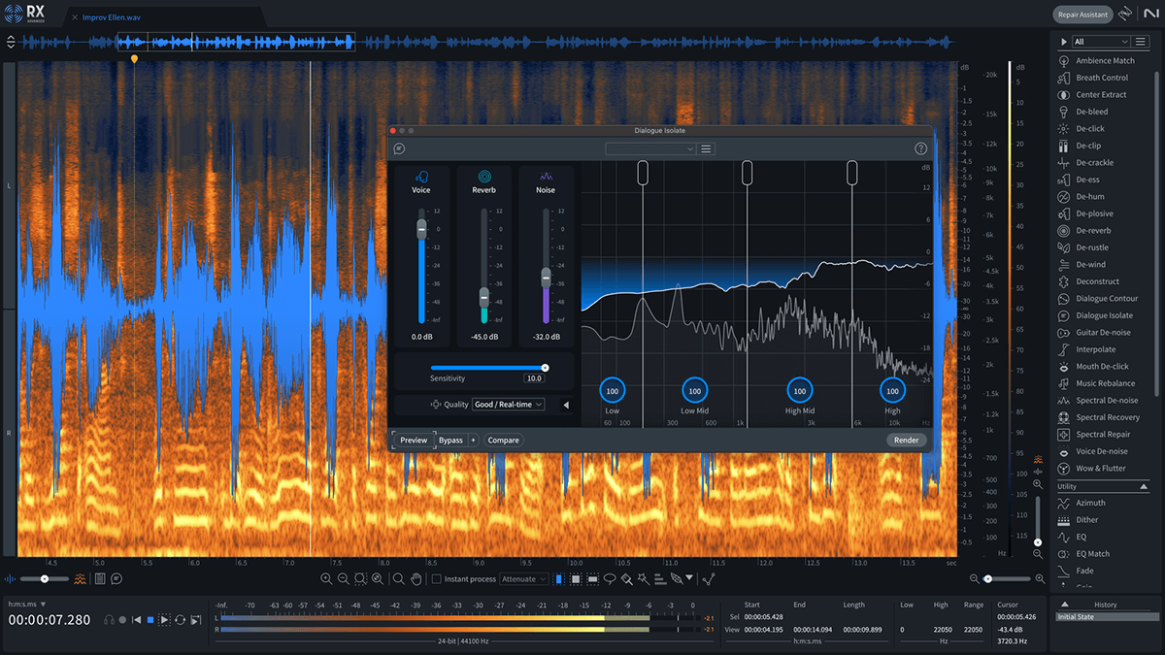Image resolution: width=1165 pixels, height=655 pixels.
Task: Open the preset dropdown in Dialogue Isolate
Action: [650, 148]
